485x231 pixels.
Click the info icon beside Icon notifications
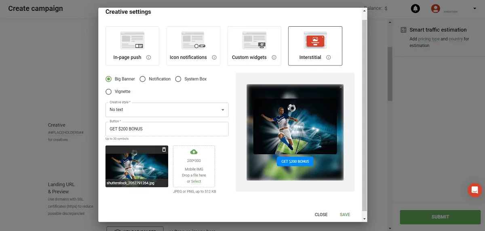pyautogui.click(x=214, y=57)
